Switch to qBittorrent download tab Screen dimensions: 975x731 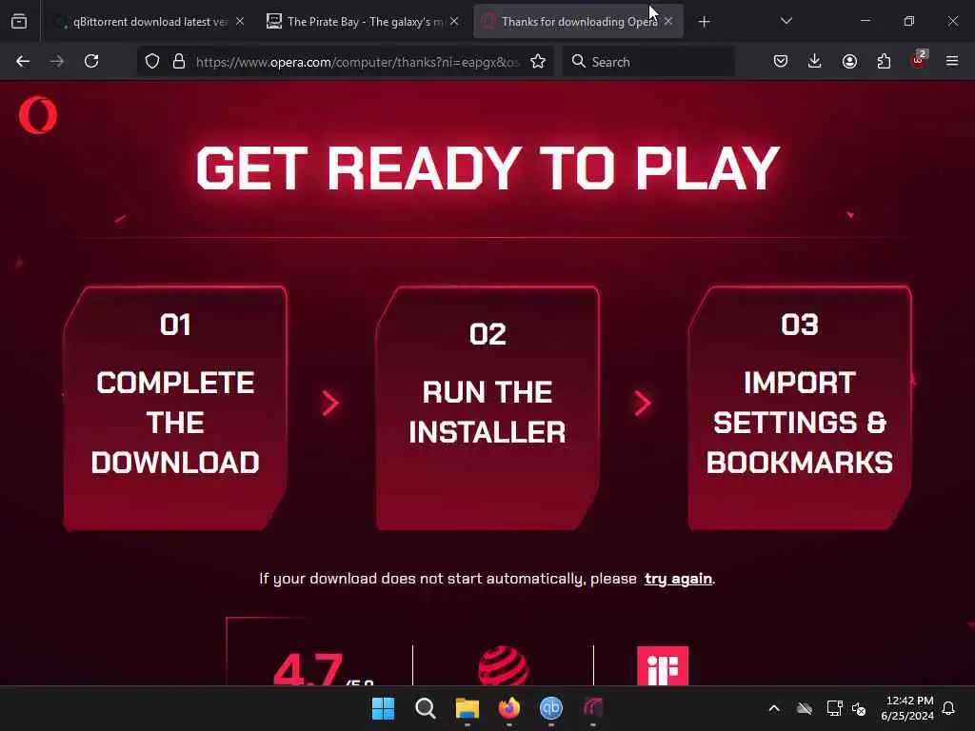149,22
